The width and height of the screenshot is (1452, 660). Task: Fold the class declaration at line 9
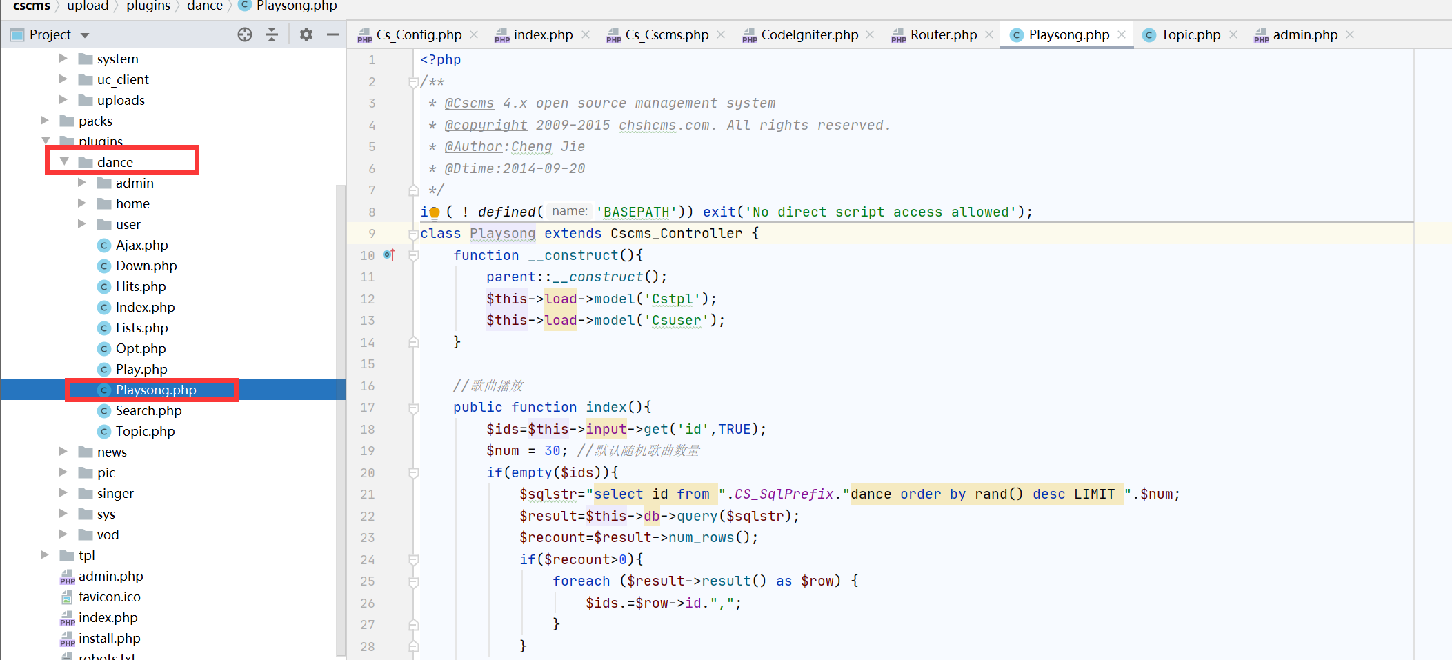coord(413,234)
